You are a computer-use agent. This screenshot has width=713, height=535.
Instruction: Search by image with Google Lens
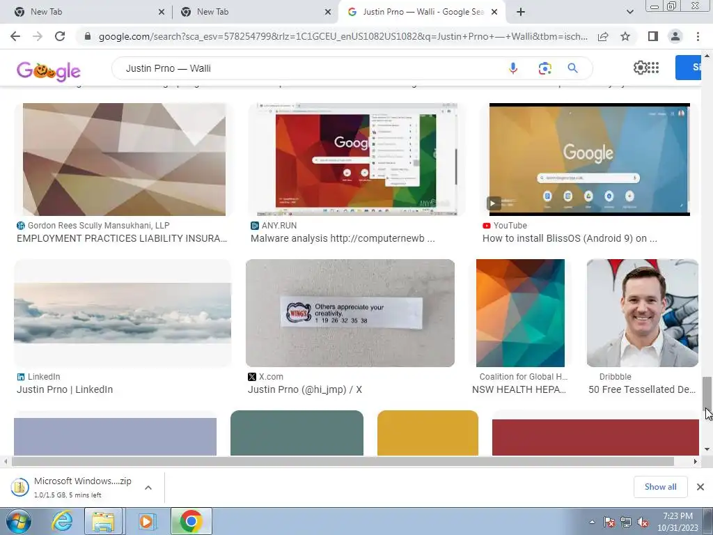click(544, 68)
